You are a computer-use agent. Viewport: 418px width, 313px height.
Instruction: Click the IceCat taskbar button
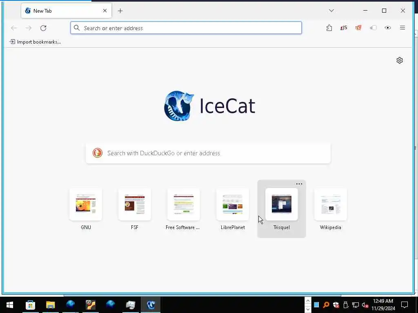point(151,305)
